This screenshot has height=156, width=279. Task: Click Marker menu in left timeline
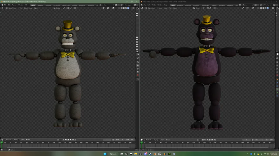coord(28,140)
